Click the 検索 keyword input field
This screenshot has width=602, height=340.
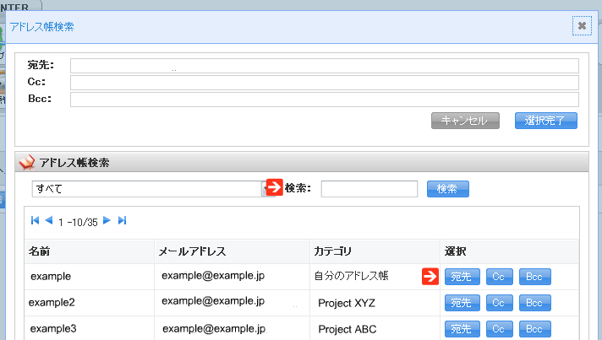point(369,189)
